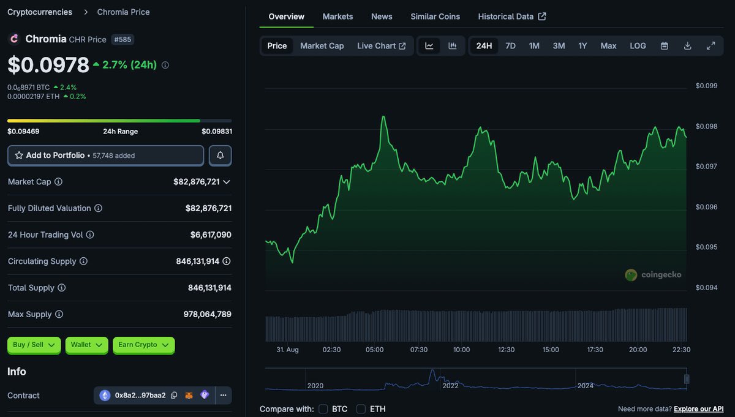This screenshot has width=735, height=417.
Task: Open the Buy / Sell dropdown
Action: pos(34,345)
